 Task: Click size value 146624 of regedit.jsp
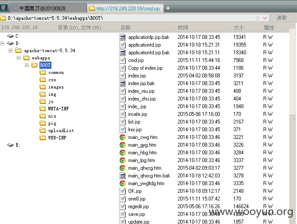pyautogui.click(x=241, y=206)
